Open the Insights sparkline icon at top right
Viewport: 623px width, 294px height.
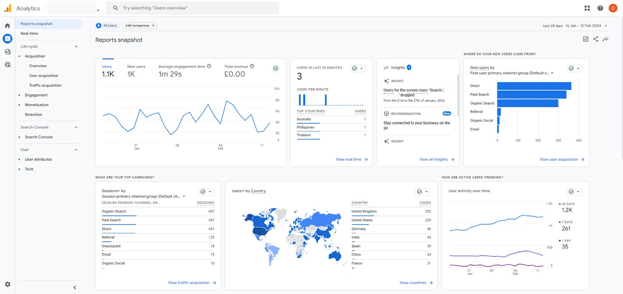[605, 39]
